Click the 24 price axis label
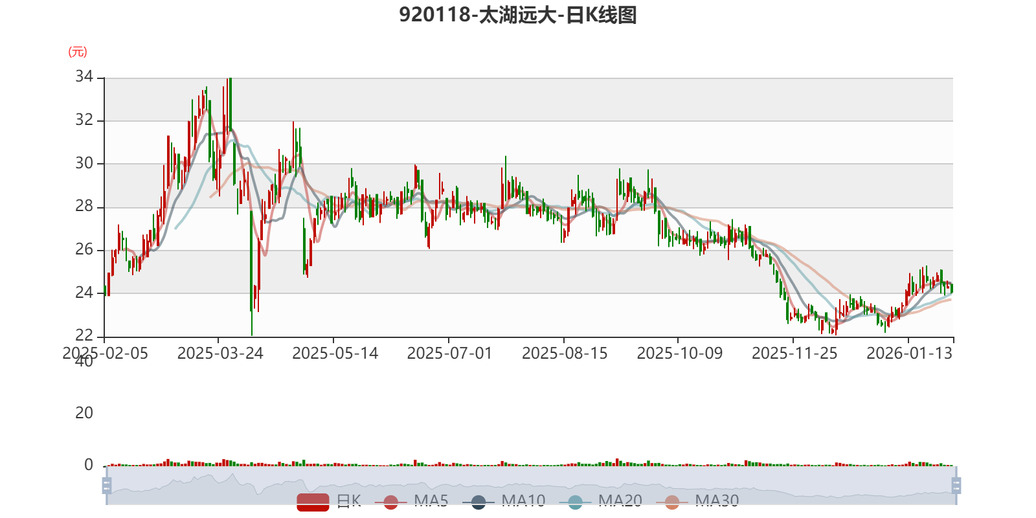 point(84,293)
